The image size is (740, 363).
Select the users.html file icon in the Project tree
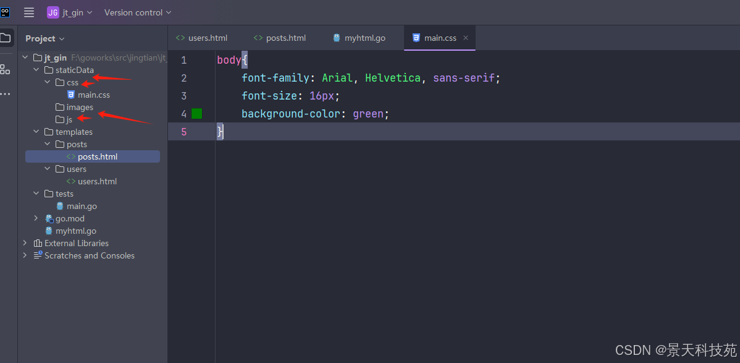click(x=71, y=181)
